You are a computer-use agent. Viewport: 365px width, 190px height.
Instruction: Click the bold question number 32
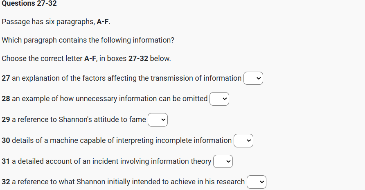[6, 182]
